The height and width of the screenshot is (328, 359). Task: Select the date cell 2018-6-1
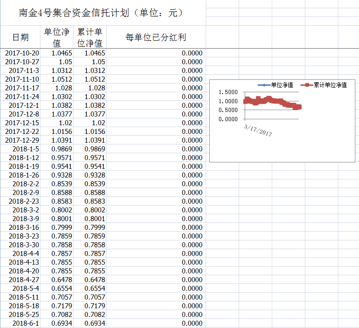click(x=26, y=323)
